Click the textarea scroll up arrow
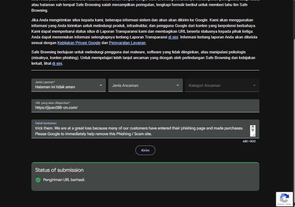This screenshot has width=295, height=207. (x=253, y=127)
